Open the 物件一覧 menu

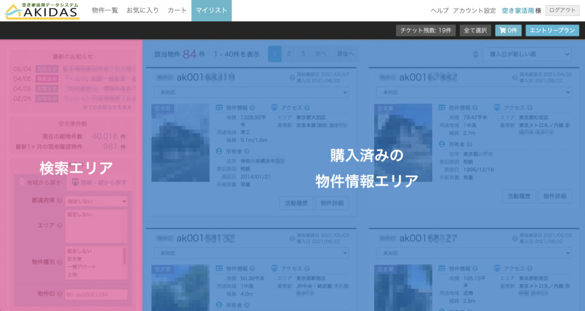[x=105, y=10]
